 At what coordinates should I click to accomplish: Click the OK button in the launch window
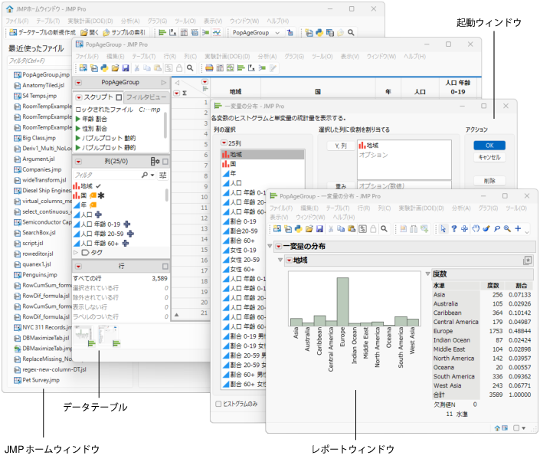489,146
